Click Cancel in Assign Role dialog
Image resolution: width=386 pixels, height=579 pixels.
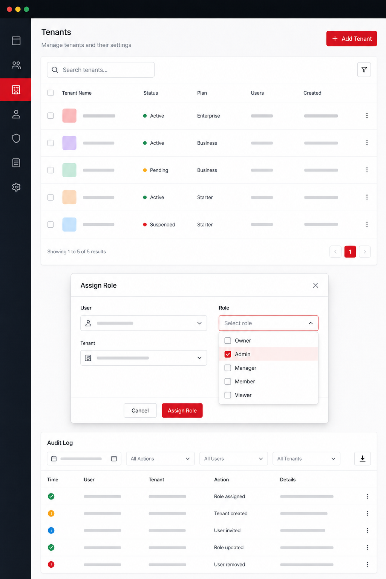[140, 411]
